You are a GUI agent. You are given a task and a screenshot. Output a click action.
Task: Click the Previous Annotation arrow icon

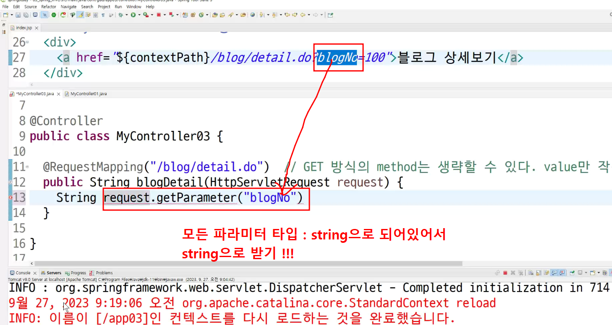(274, 15)
